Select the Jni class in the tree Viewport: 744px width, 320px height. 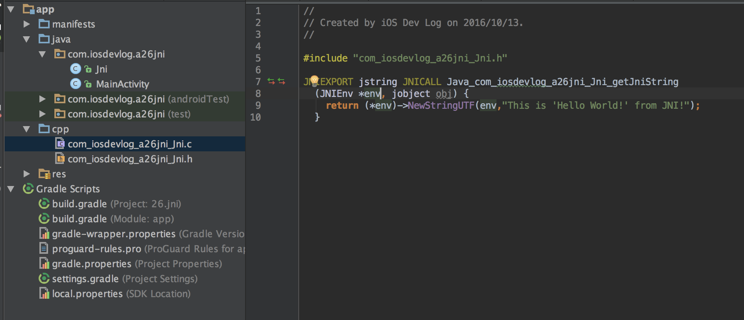[101, 69]
